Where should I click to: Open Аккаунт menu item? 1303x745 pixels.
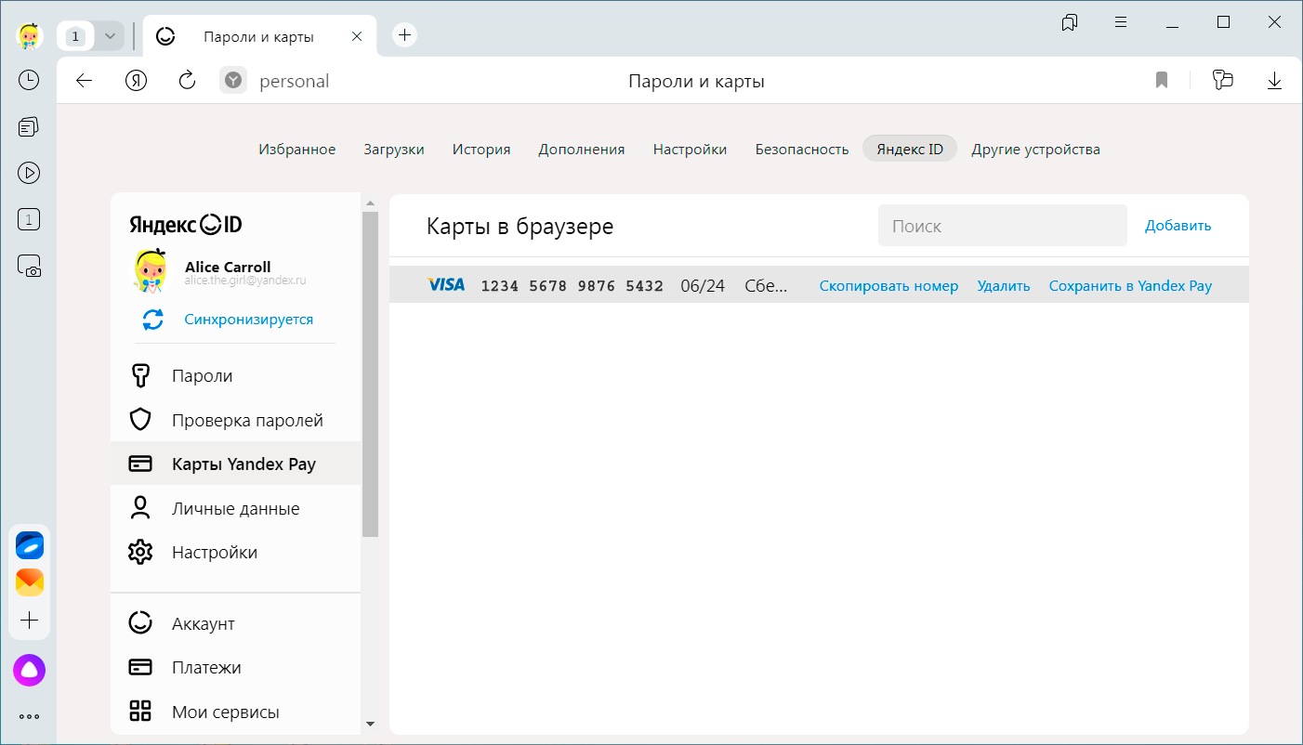click(x=236, y=623)
